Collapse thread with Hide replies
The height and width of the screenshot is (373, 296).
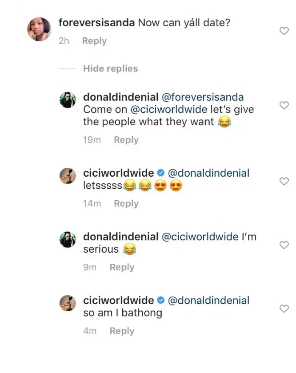click(x=110, y=68)
